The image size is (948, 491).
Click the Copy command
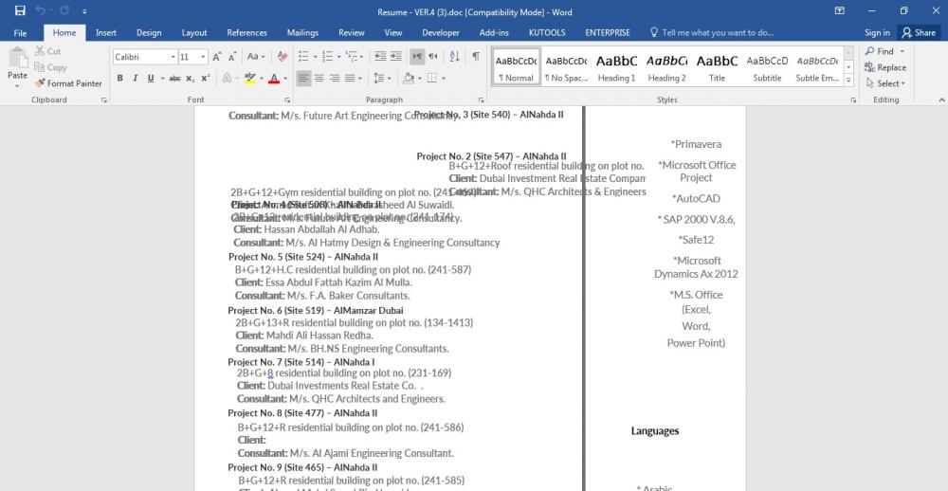(x=51, y=67)
